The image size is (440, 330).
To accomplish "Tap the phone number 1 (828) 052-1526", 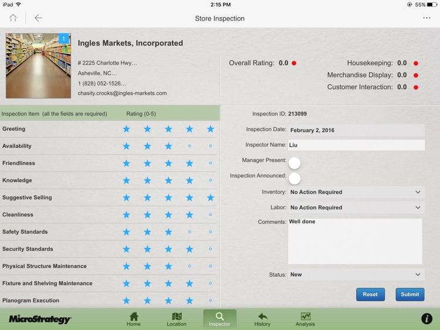I will 102,83.
